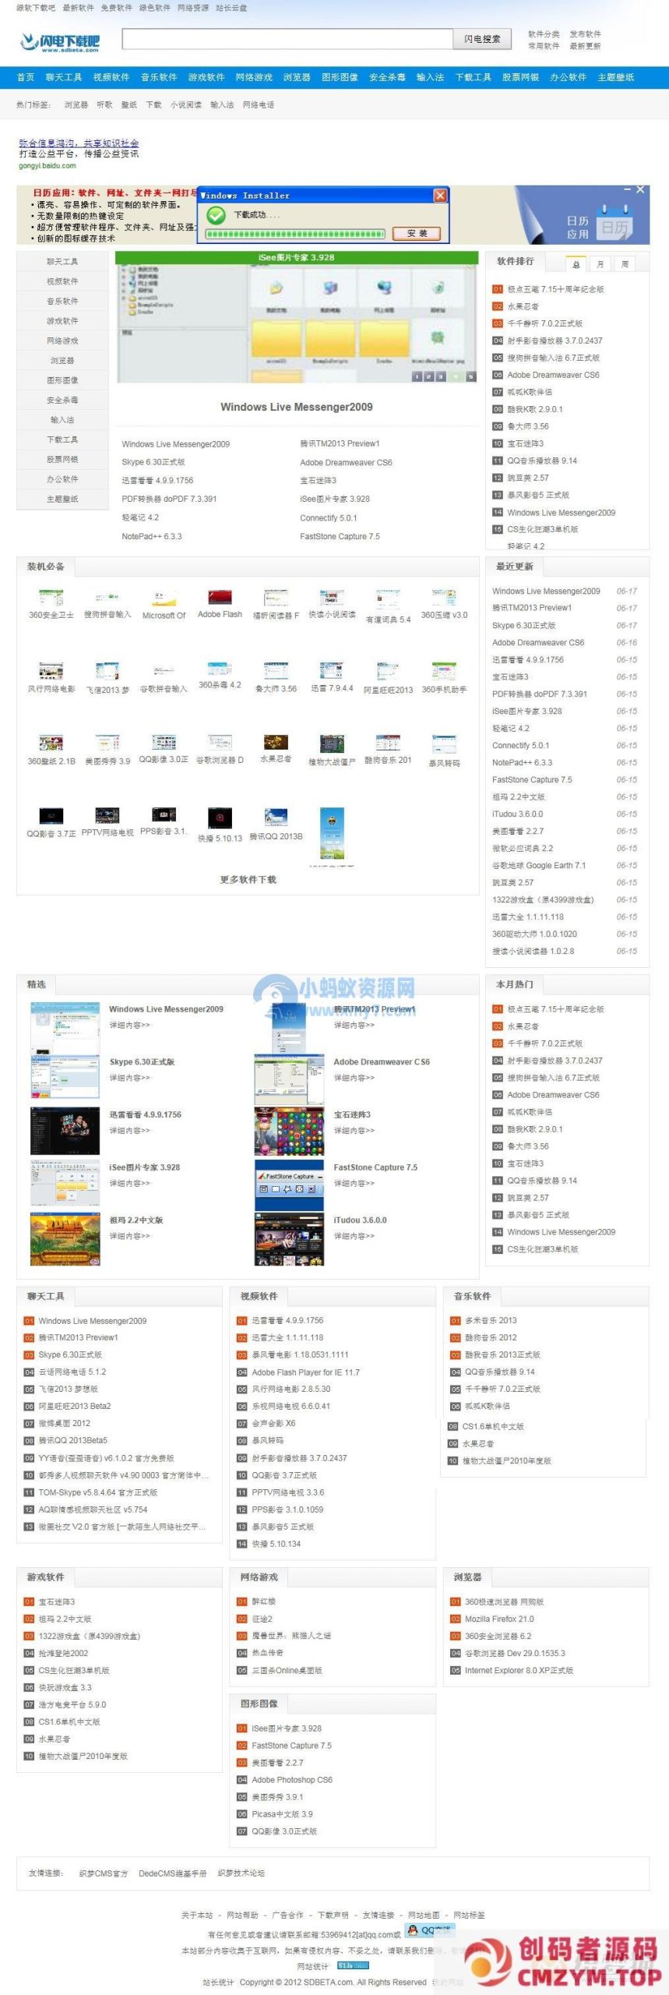669x1995 pixels.
Task: Click the 闪电下载吧 site logo
Action: pyautogui.click(x=60, y=42)
